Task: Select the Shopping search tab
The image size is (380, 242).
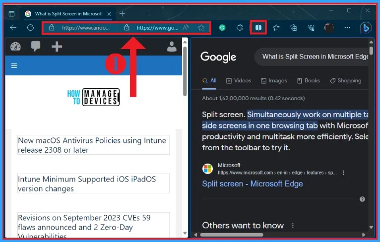Action: [346, 81]
